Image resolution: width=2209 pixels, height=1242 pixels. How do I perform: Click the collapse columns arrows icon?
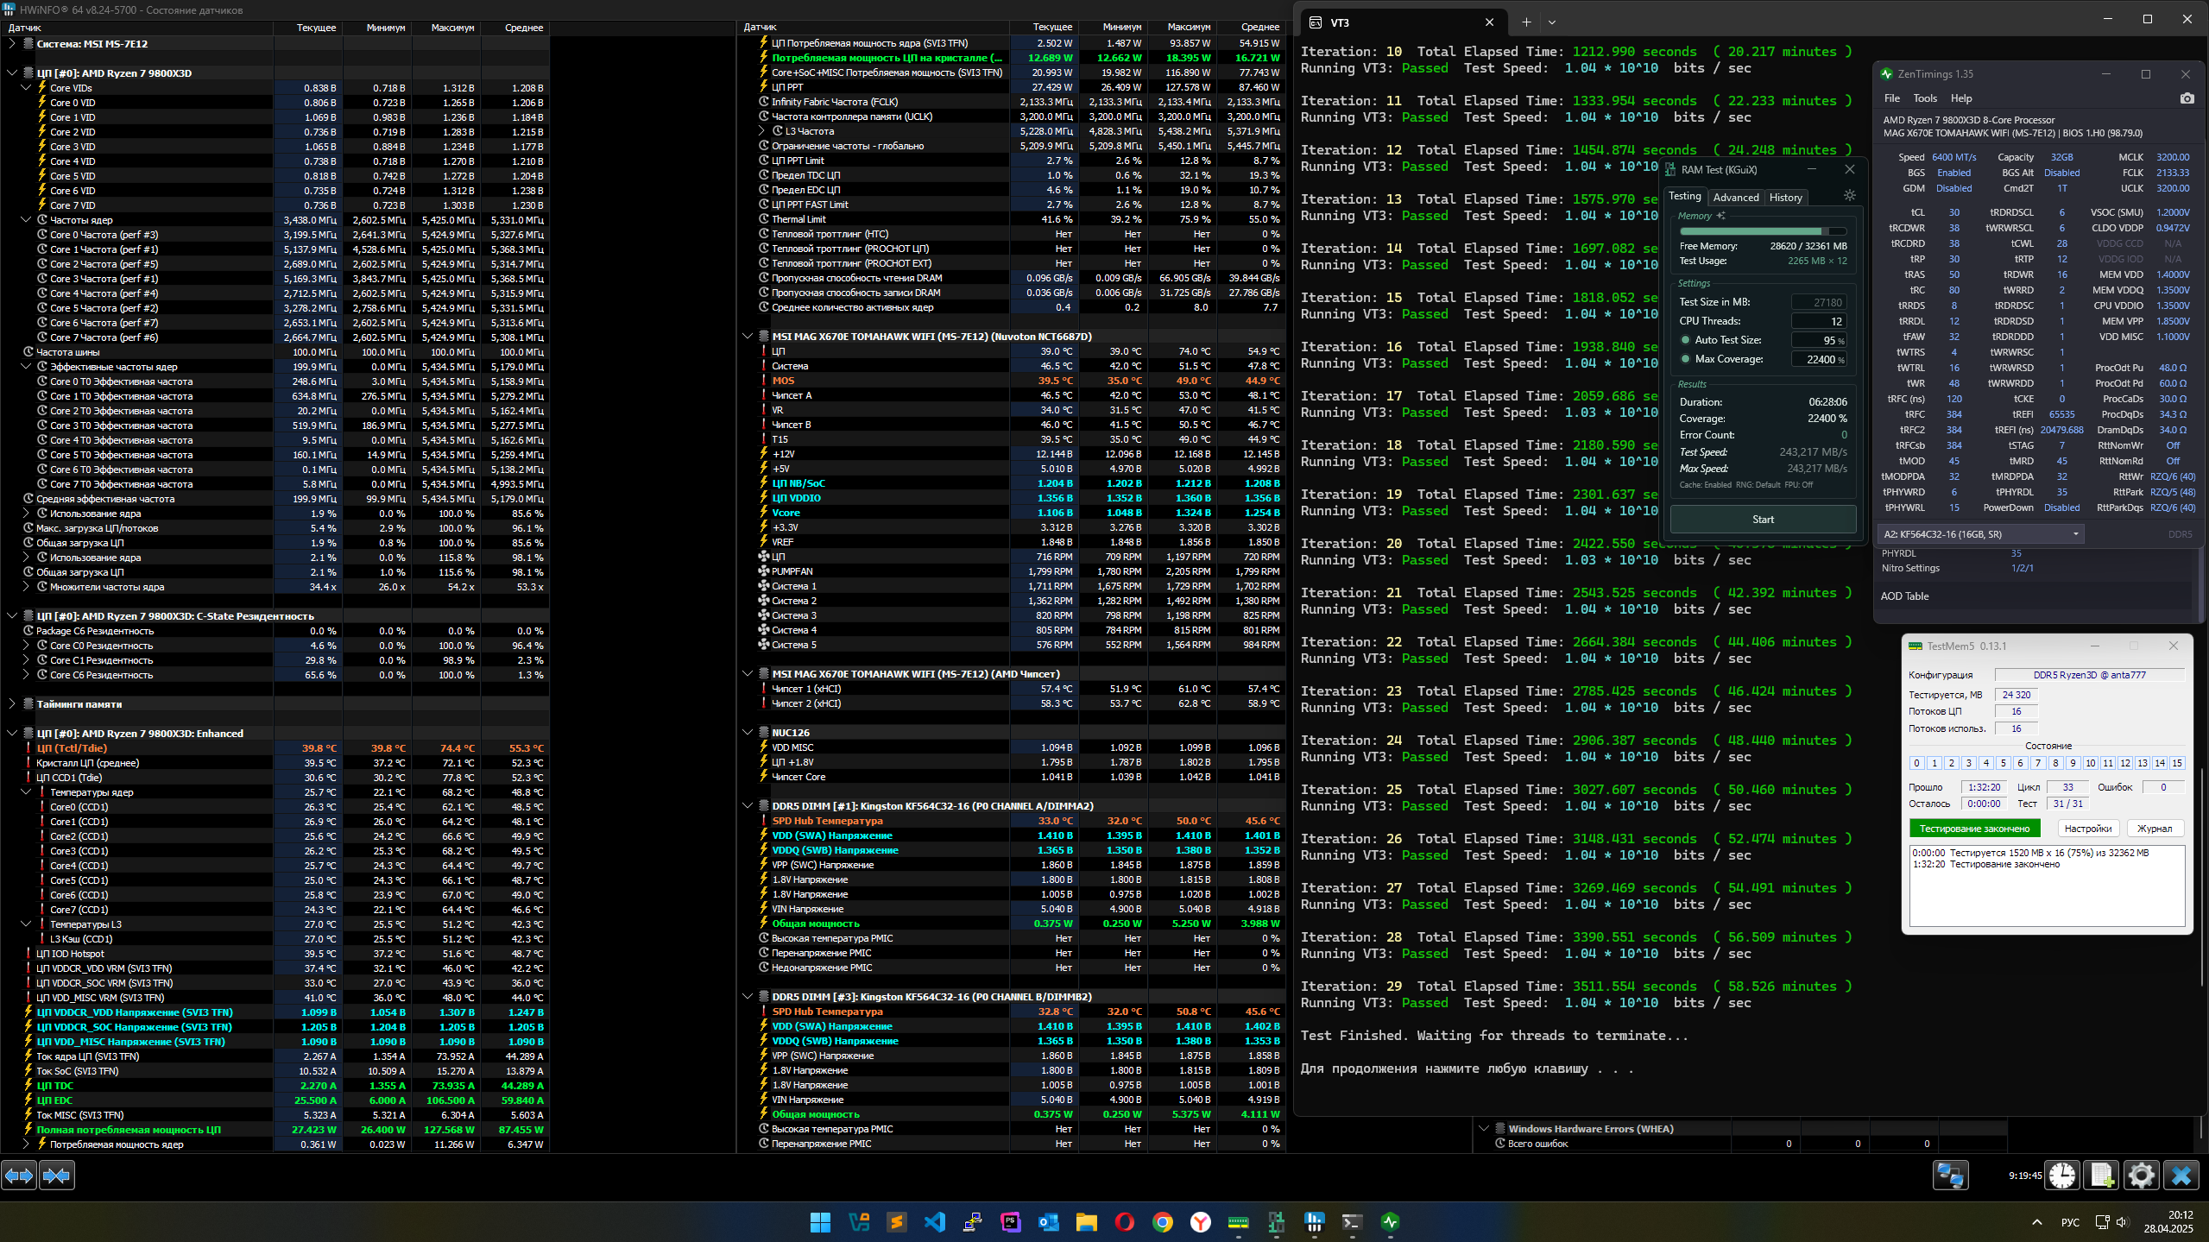(57, 1176)
